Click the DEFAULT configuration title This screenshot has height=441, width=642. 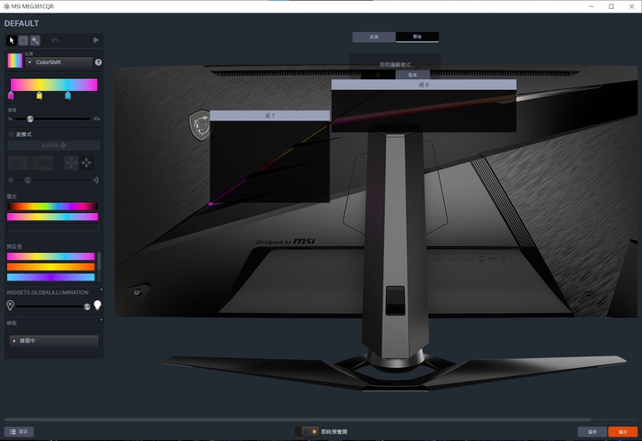click(x=21, y=24)
